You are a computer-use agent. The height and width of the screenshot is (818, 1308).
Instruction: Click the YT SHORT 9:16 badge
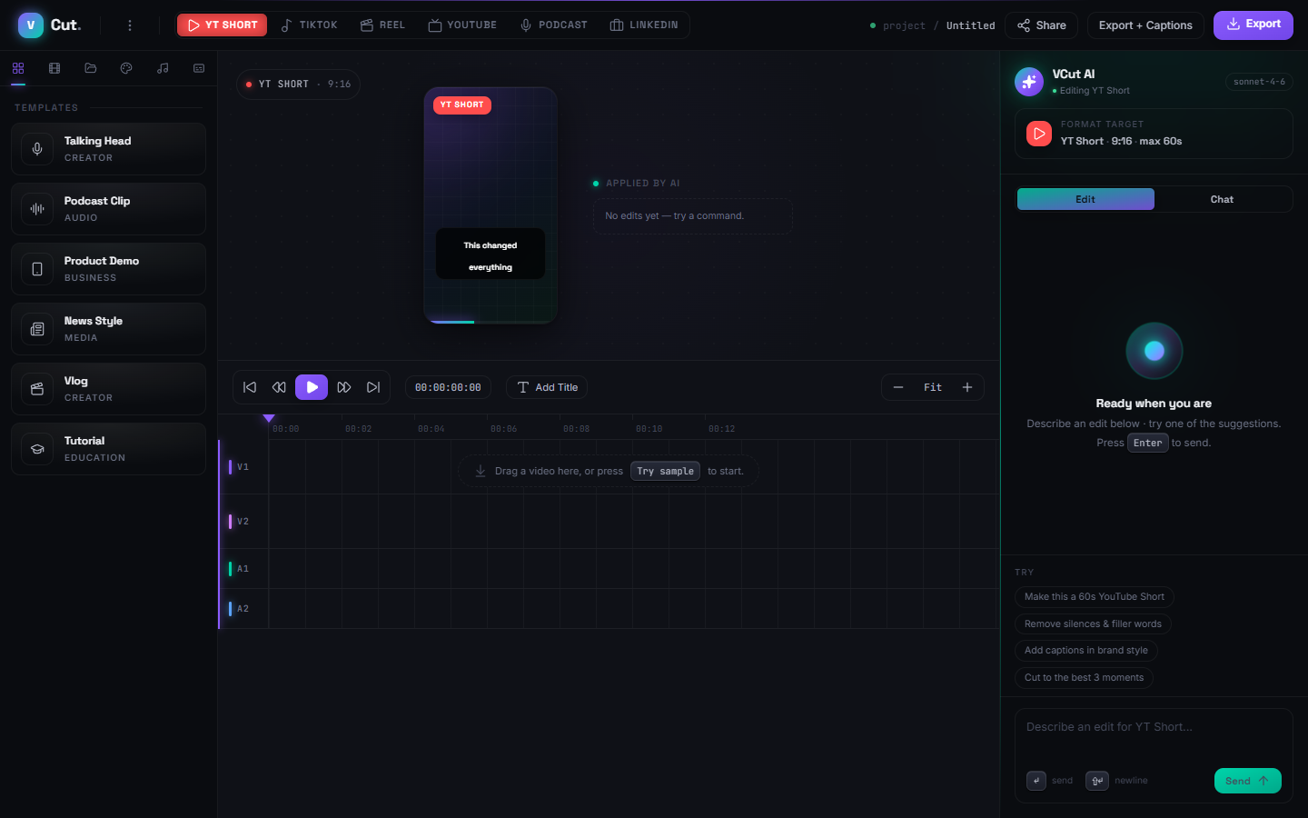pos(298,85)
